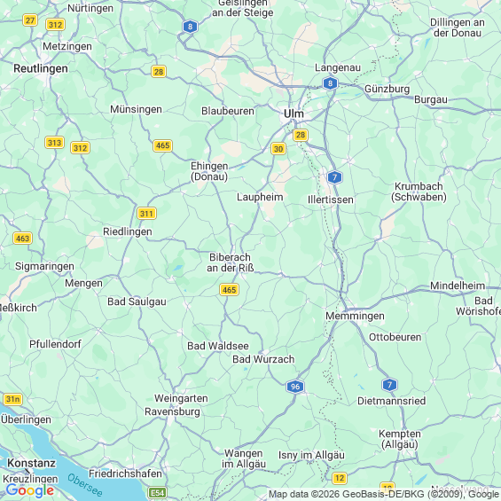
Task: Click the E54 road shield
Action: tap(158, 493)
